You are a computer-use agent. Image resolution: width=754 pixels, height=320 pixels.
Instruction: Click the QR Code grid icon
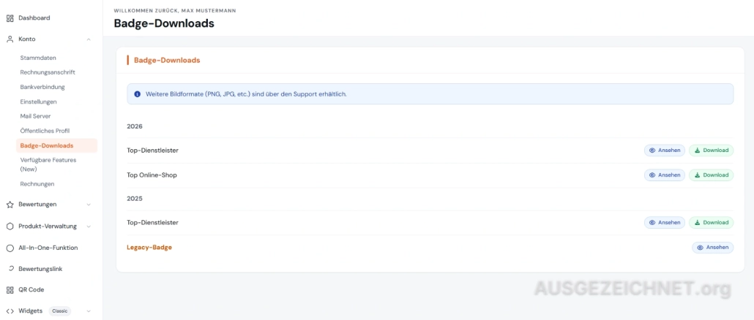click(x=10, y=290)
